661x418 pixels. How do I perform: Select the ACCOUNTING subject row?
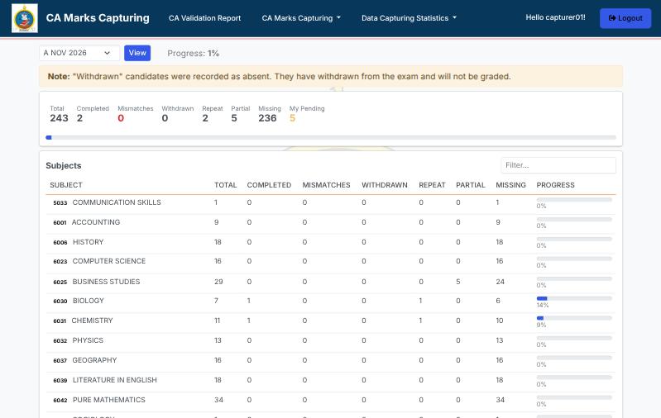tap(331, 224)
